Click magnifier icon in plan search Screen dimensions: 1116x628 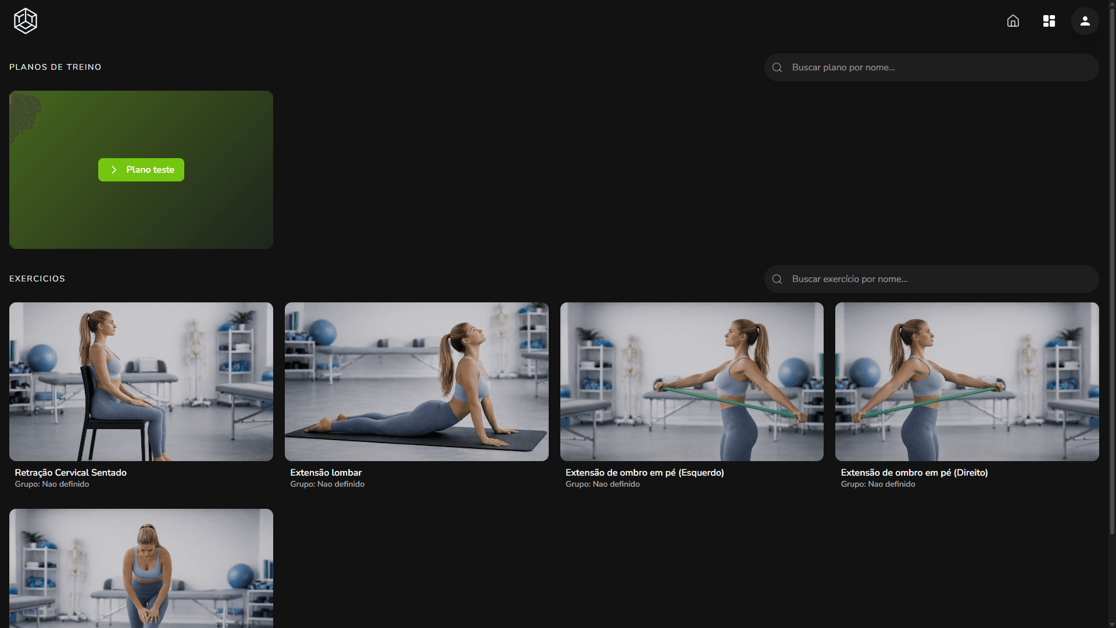(x=777, y=67)
